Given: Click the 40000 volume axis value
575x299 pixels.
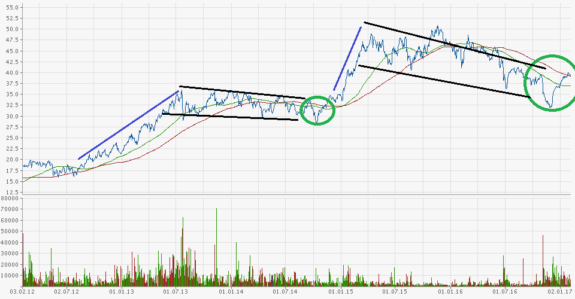Looking at the screenshot, I should 9,242.
